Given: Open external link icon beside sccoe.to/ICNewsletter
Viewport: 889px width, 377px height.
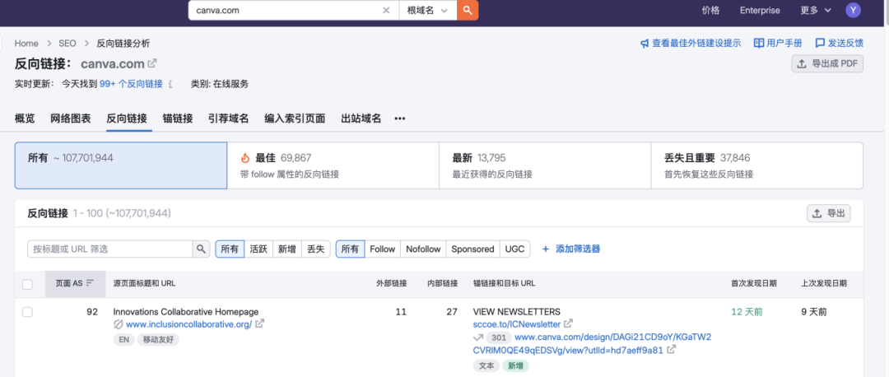Looking at the screenshot, I should [568, 324].
